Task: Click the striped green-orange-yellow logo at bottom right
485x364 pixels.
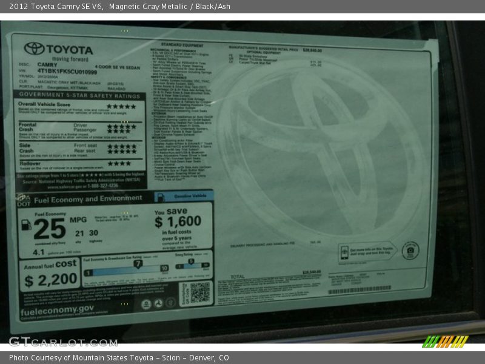Action: pyautogui.click(x=445, y=342)
